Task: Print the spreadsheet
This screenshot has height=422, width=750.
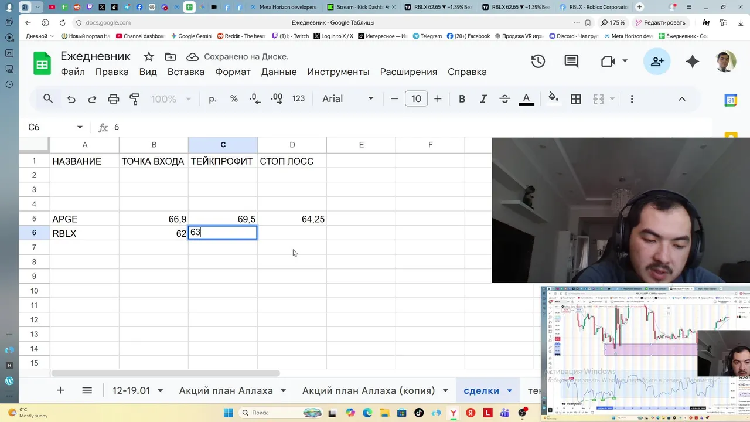Action: [114, 99]
